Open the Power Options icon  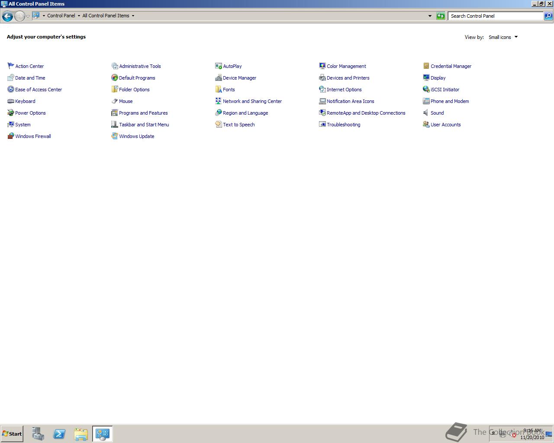click(x=11, y=112)
